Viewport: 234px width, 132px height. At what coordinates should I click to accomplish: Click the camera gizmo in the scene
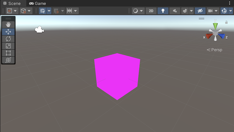tap(39, 30)
